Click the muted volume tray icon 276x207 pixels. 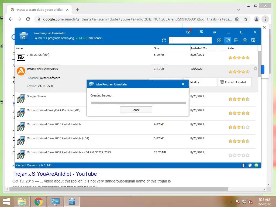(x=251, y=202)
